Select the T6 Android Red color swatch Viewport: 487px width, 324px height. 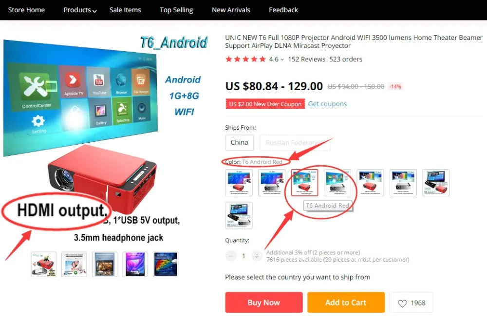click(304, 182)
